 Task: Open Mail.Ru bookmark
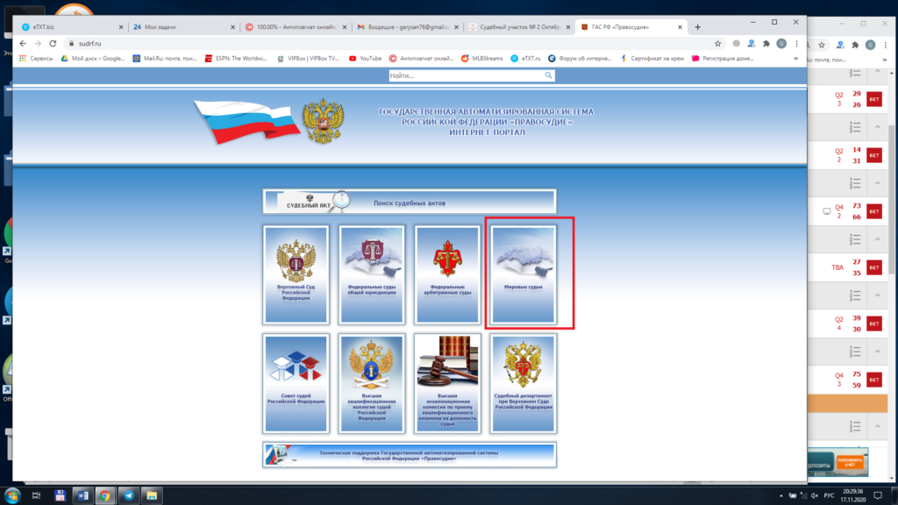pos(165,59)
